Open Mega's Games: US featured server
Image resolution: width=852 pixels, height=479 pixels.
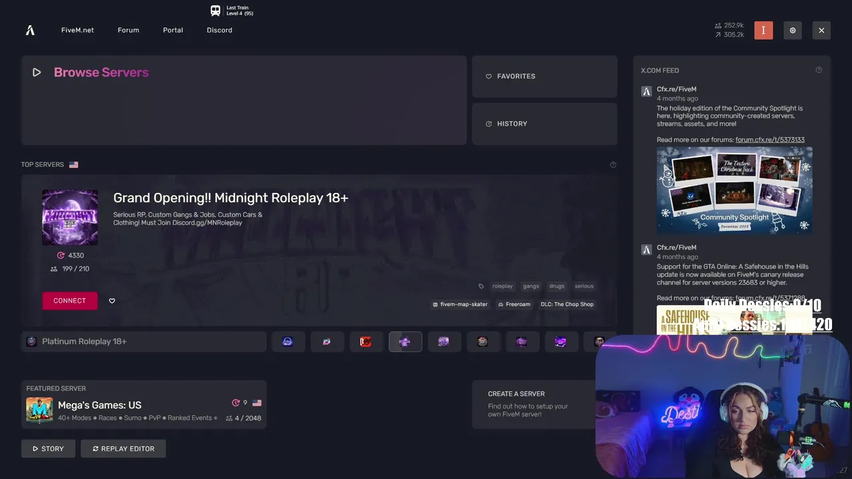click(x=144, y=404)
